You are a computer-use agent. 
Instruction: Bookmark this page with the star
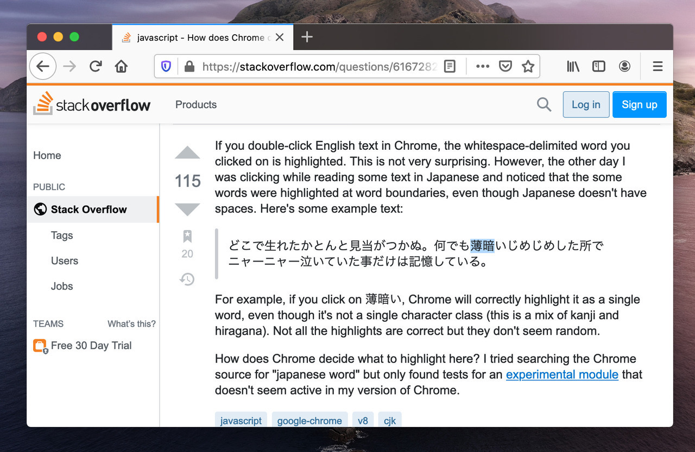528,66
